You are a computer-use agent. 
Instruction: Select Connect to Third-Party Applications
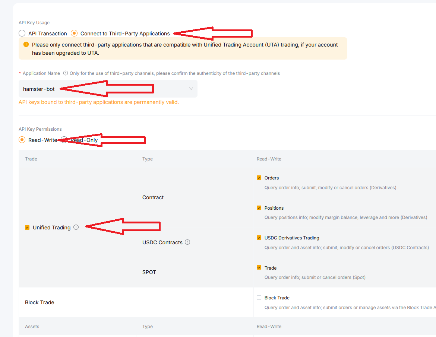74,33
